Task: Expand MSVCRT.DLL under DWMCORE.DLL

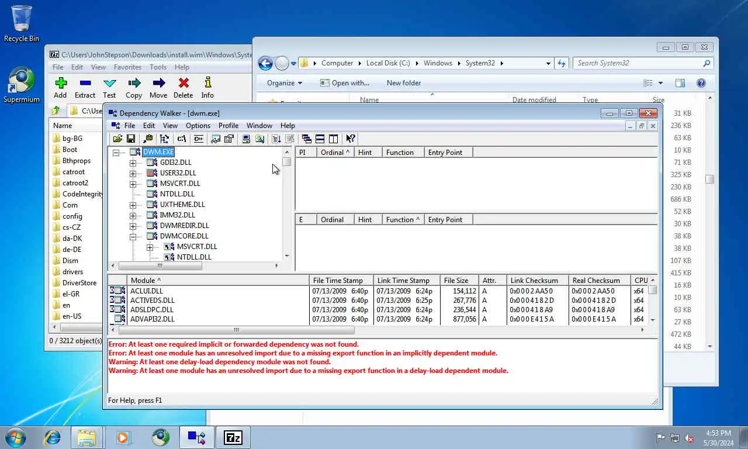Action: pos(150,247)
